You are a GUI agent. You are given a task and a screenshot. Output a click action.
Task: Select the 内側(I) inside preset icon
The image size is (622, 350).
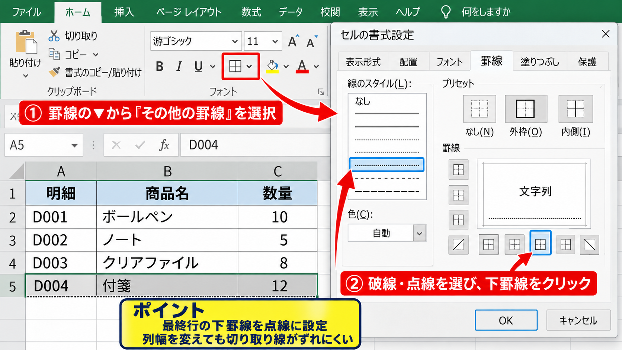575,109
